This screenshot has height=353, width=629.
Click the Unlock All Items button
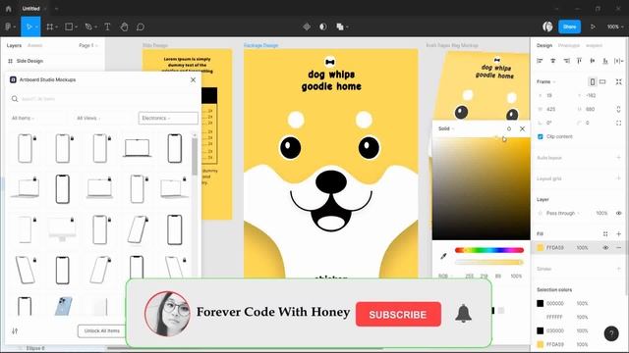tap(102, 331)
